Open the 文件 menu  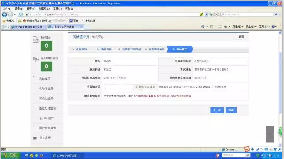7,9
